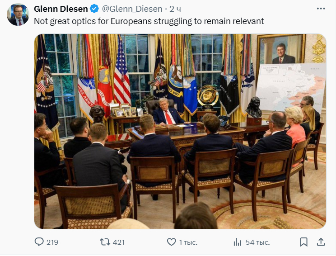Open the attached Oval Office photo

point(180,131)
